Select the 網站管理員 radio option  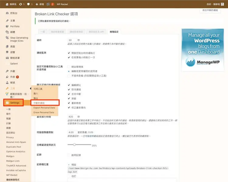pos(69,67)
